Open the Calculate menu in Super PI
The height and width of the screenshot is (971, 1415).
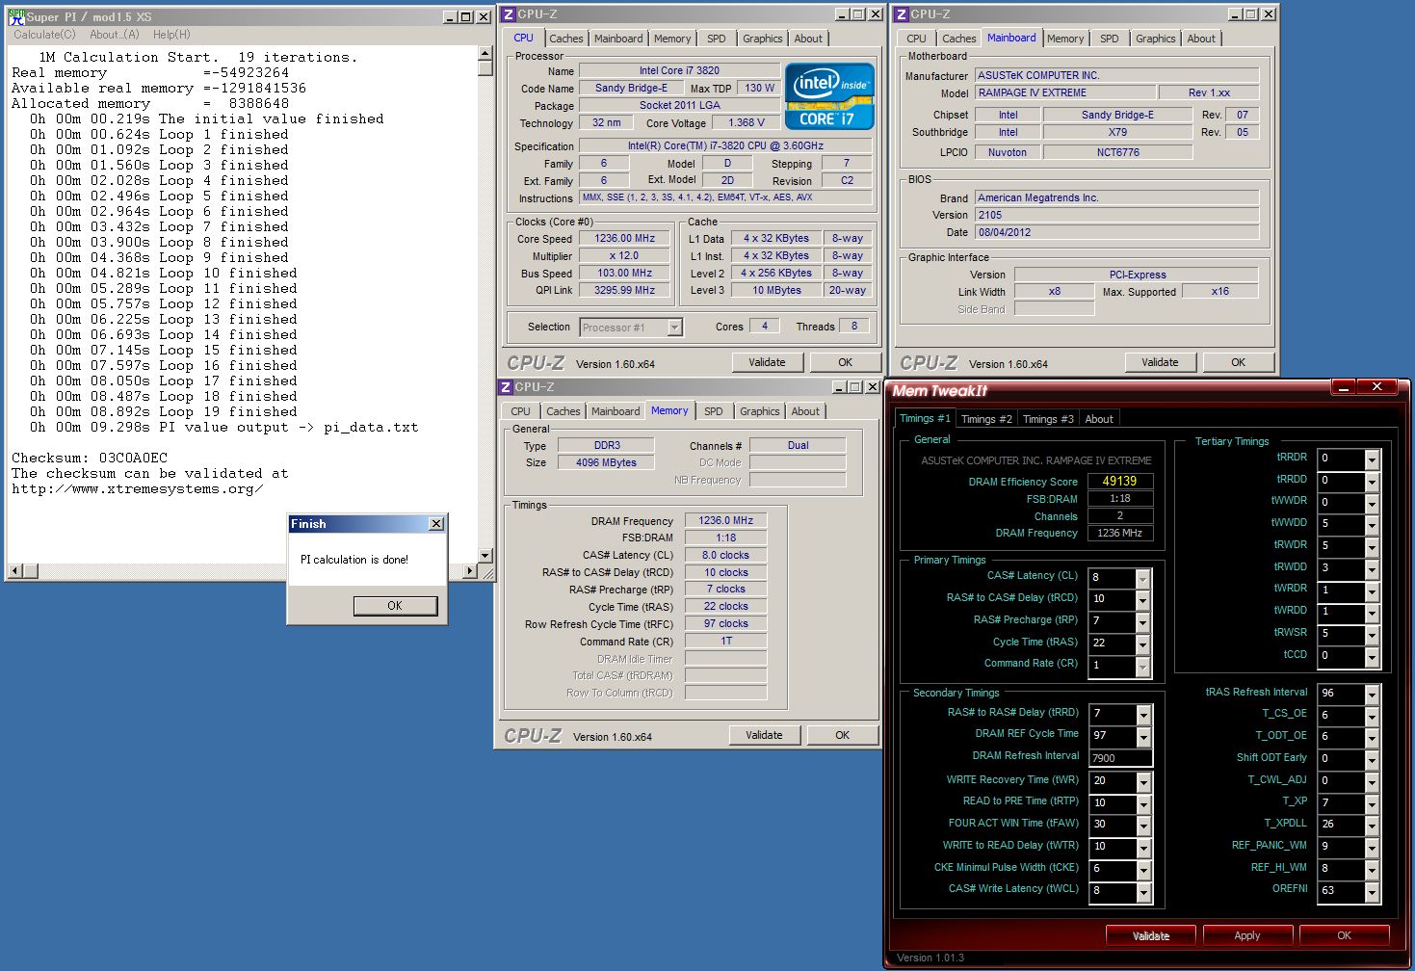[44, 35]
